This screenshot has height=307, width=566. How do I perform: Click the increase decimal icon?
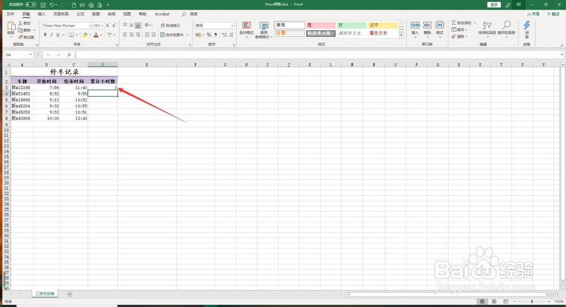click(225, 35)
